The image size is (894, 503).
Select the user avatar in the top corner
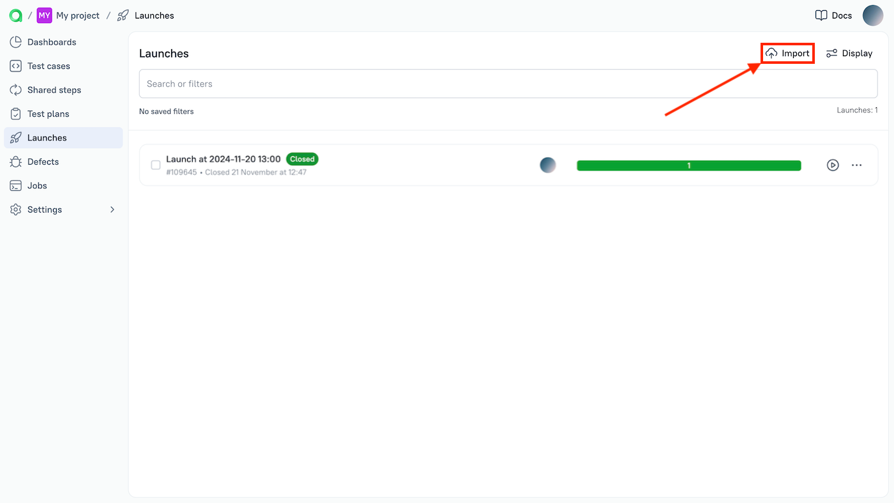(x=873, y=15)
